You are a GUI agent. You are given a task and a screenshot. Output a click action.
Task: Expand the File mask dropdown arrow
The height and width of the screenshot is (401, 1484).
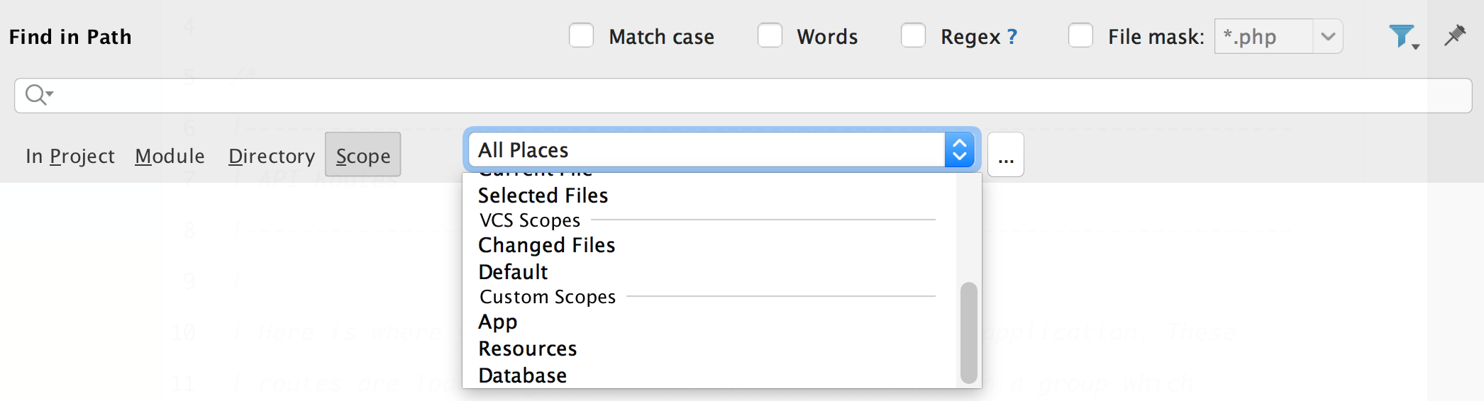(1327, 36)
